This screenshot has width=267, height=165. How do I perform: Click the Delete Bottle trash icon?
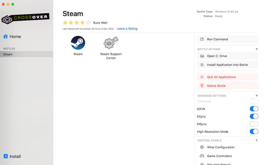pos(202,86)
